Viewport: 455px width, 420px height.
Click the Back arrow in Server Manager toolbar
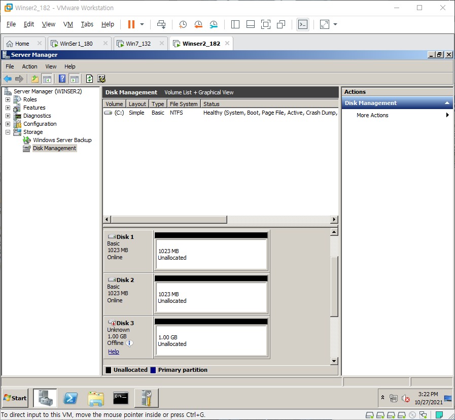point(8,79)
